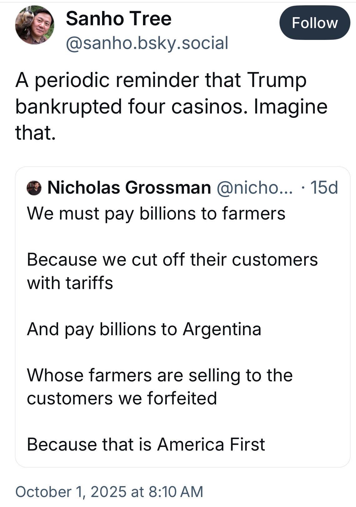Click "Whose farmers are selling to the" line

tap(160, 375)
